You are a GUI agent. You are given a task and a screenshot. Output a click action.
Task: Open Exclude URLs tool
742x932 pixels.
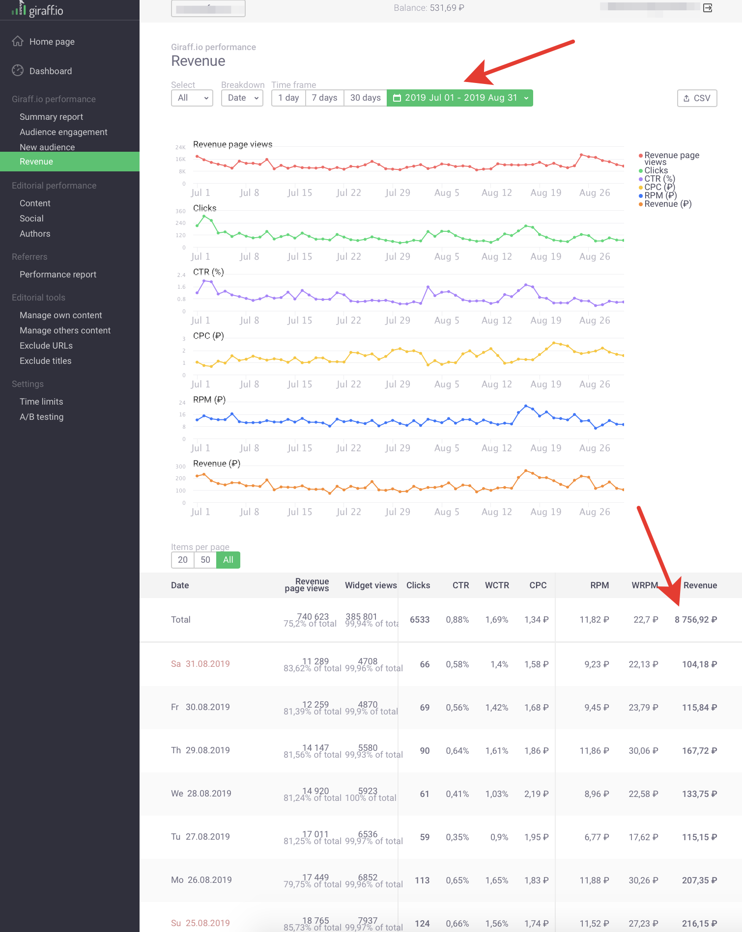[46, 346]
